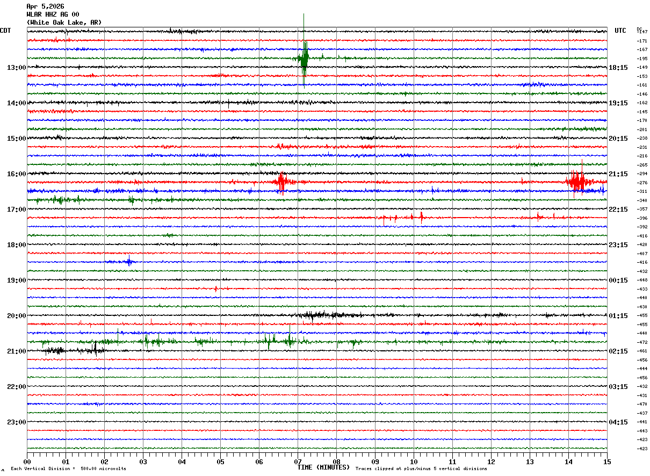Viewport: 650px width, 476px height.
Task: Click the Each Vertical Division scale note
Action: tap(69, 469)
